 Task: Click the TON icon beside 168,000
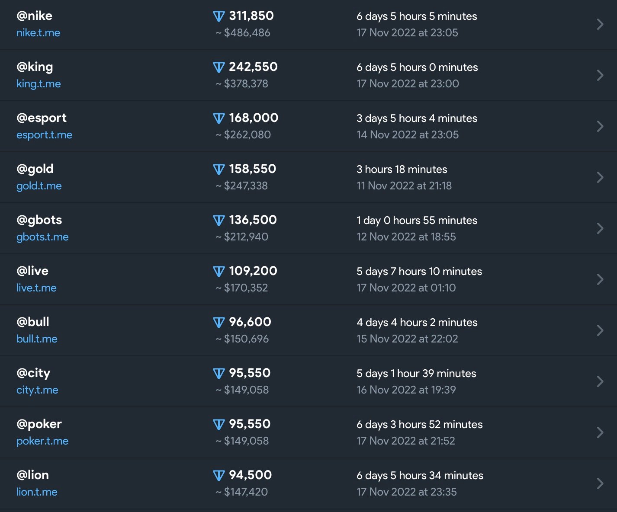219,118
